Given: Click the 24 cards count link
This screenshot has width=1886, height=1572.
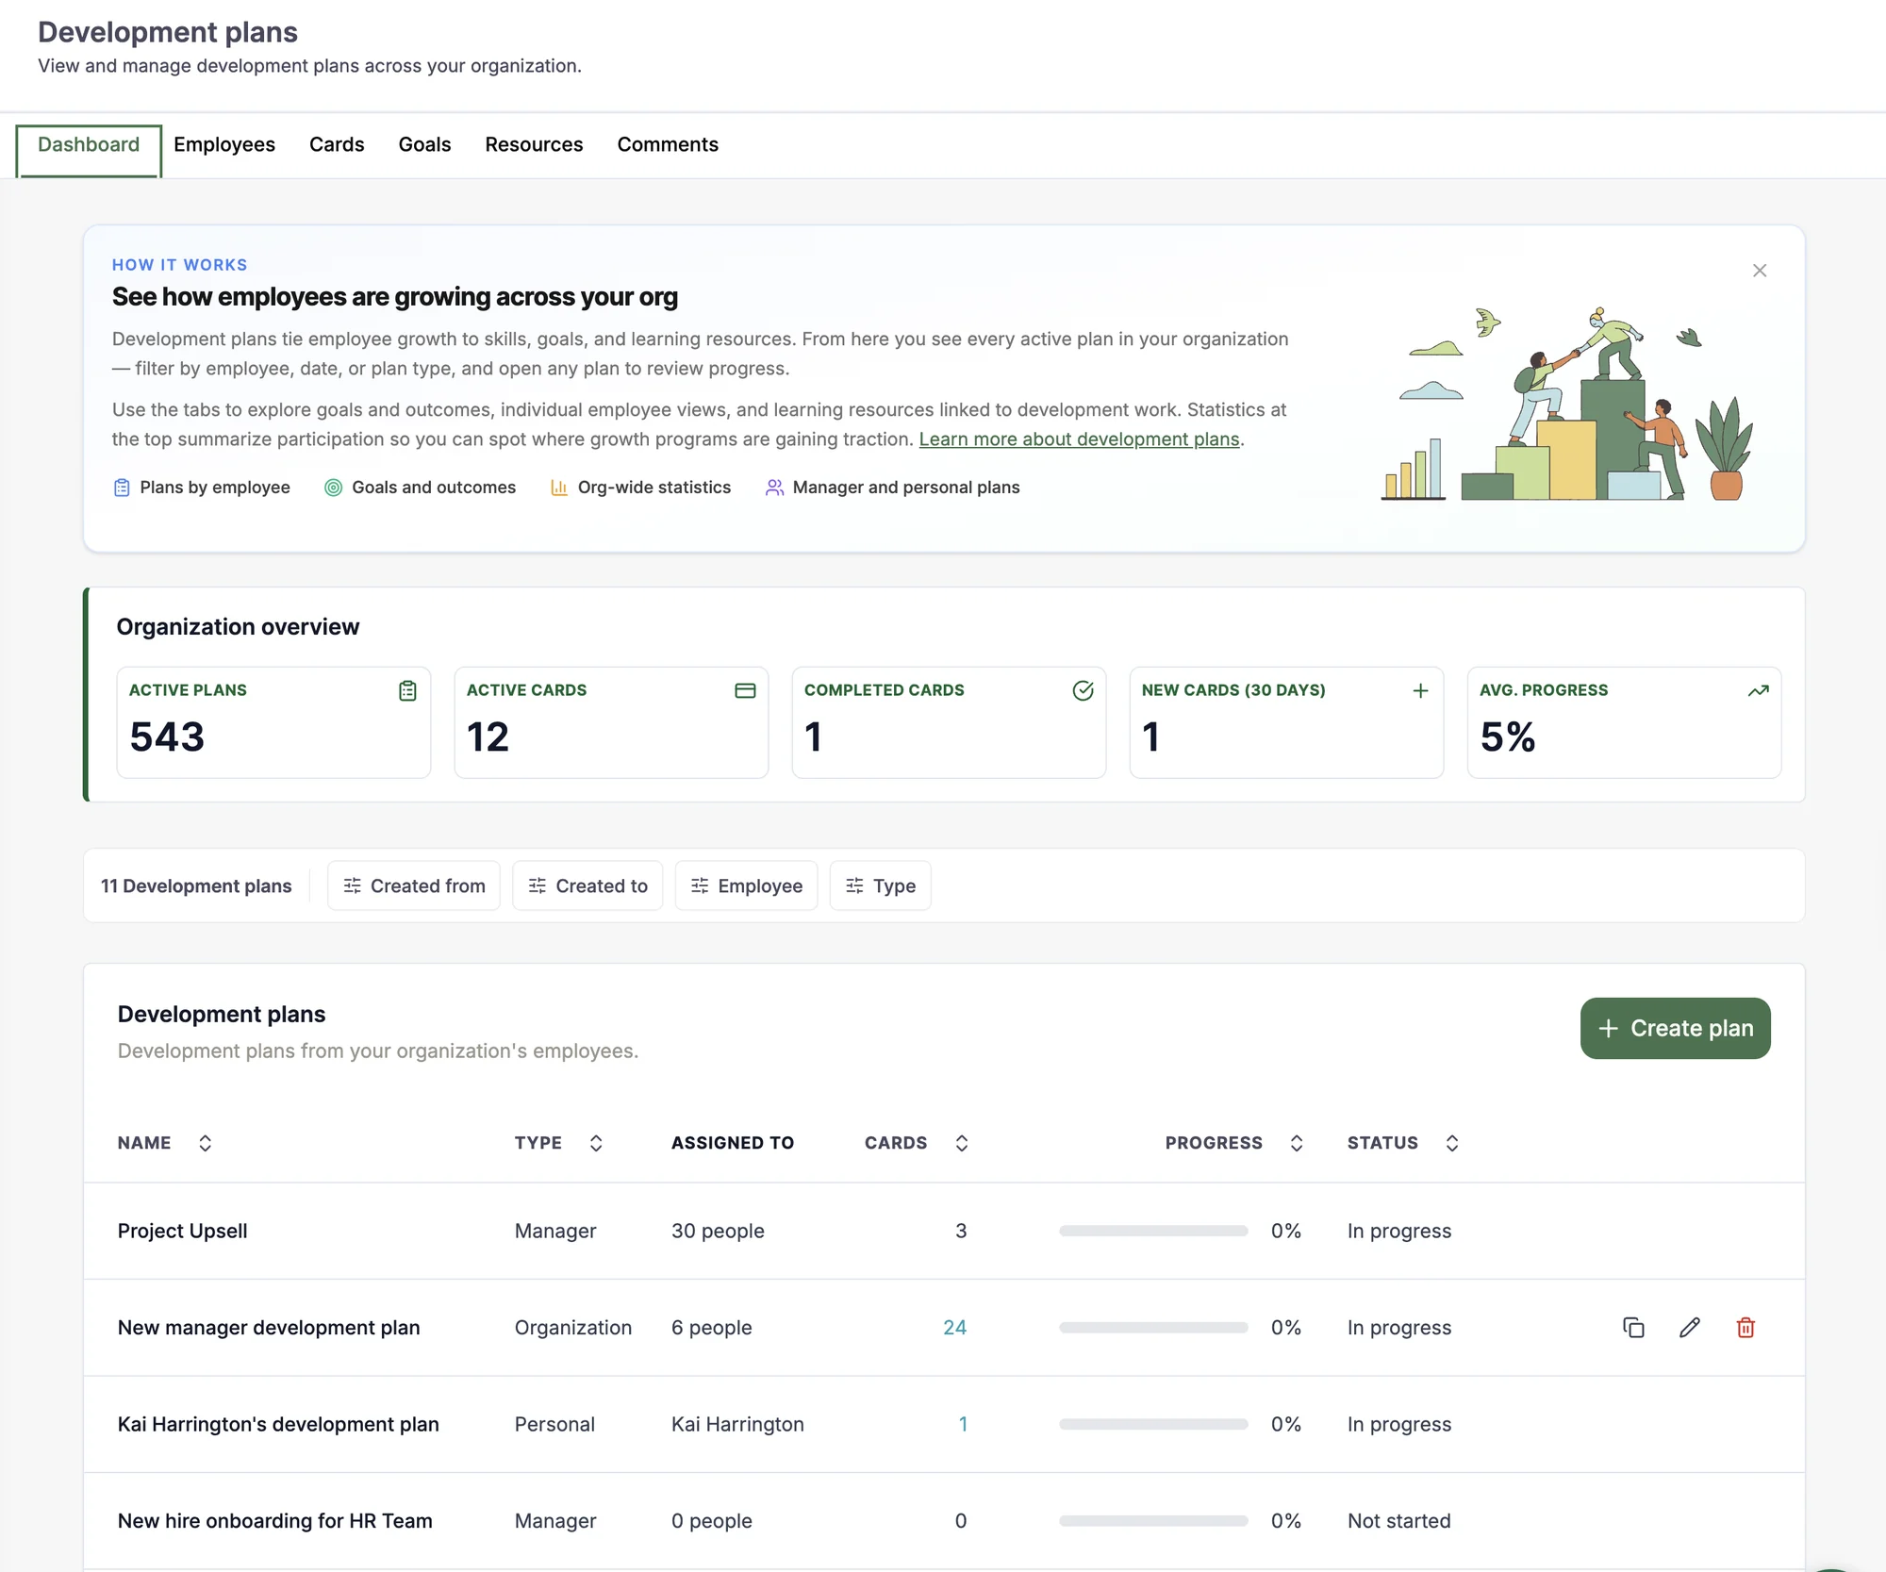Looking at the screenshot, I should coord(954,1328).
